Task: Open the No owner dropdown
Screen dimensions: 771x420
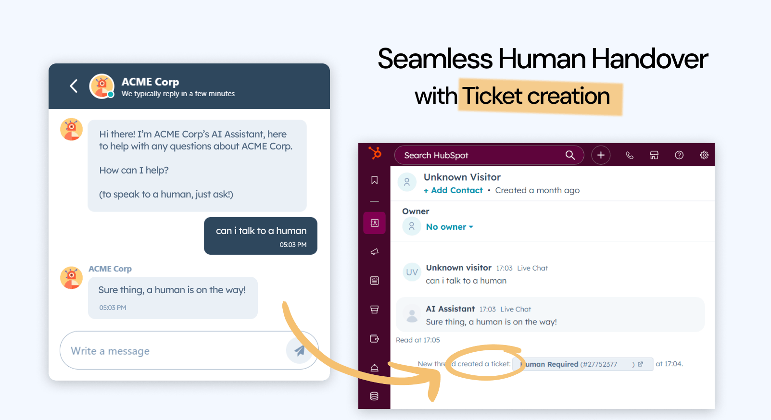Action: point(449,226)
